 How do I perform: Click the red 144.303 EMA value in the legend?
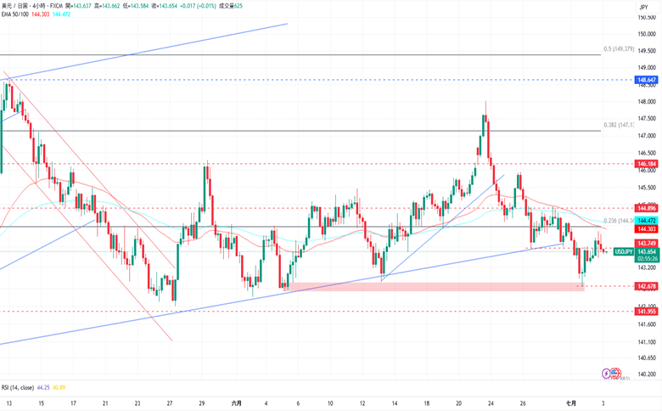[x=40, y=14]
